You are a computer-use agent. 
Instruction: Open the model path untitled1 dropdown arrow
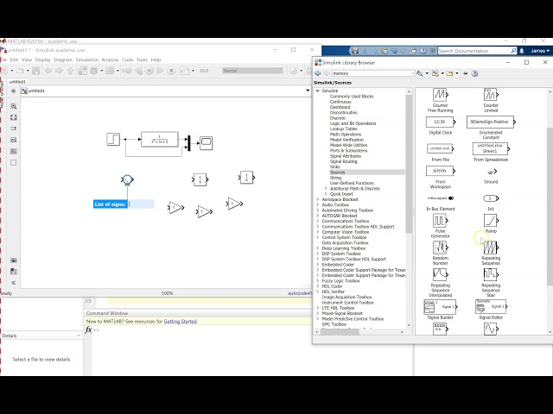[x=308, y=91]
